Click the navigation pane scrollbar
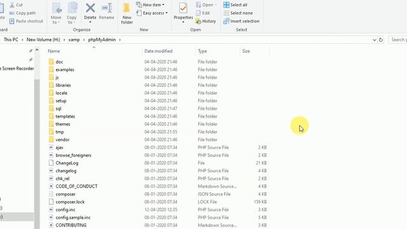Screen dimensions: 407x229 pos(37,153)
